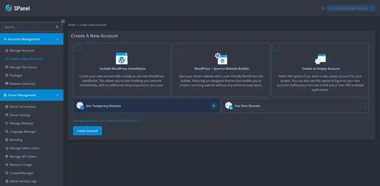Click the Resource Usage icon

[7, 165]
